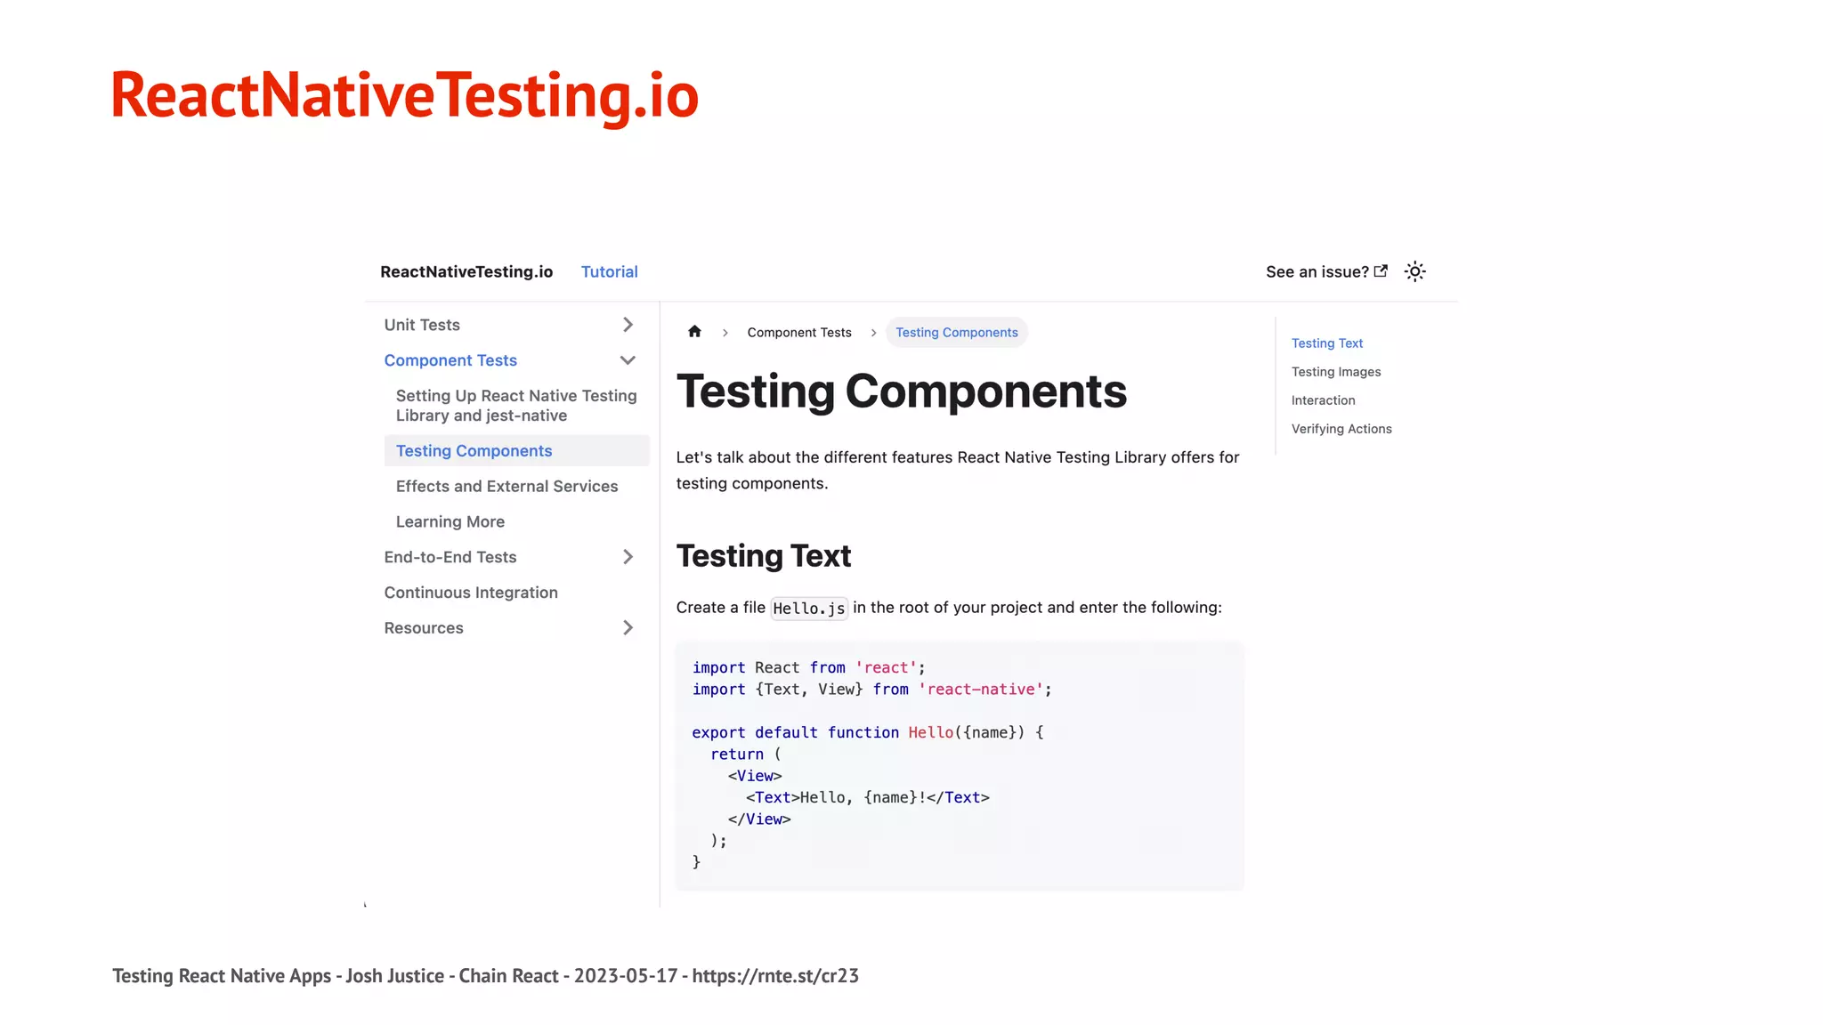
Task: Click the Testing Components breadcrumb pill
Action: [956, 333]
